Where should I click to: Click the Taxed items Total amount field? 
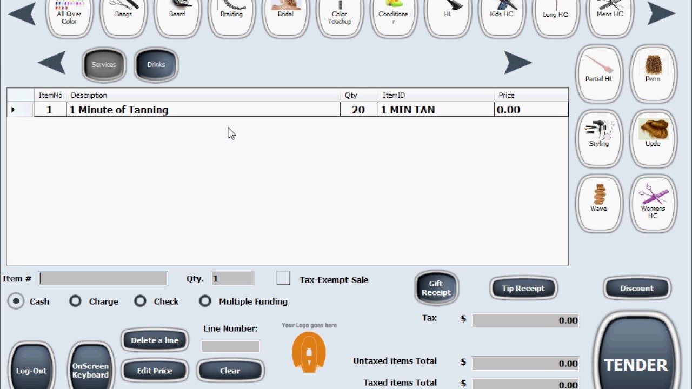click(525, 384)
